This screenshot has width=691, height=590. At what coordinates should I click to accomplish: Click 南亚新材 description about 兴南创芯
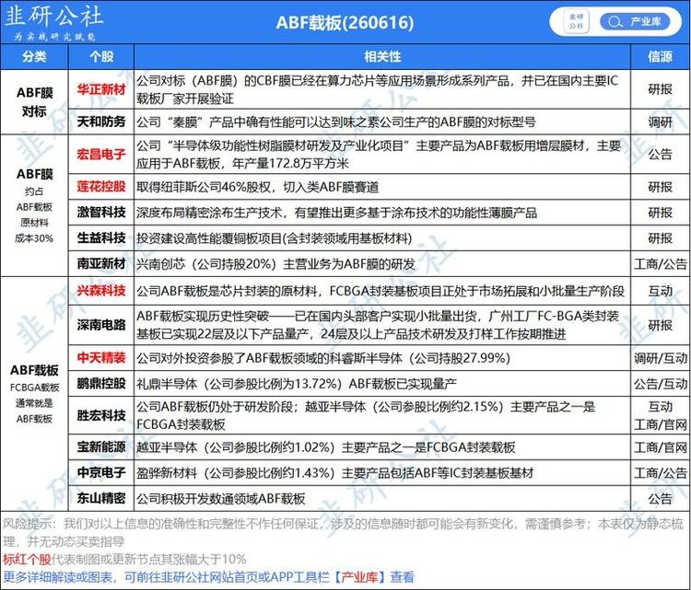pos(275,264)
